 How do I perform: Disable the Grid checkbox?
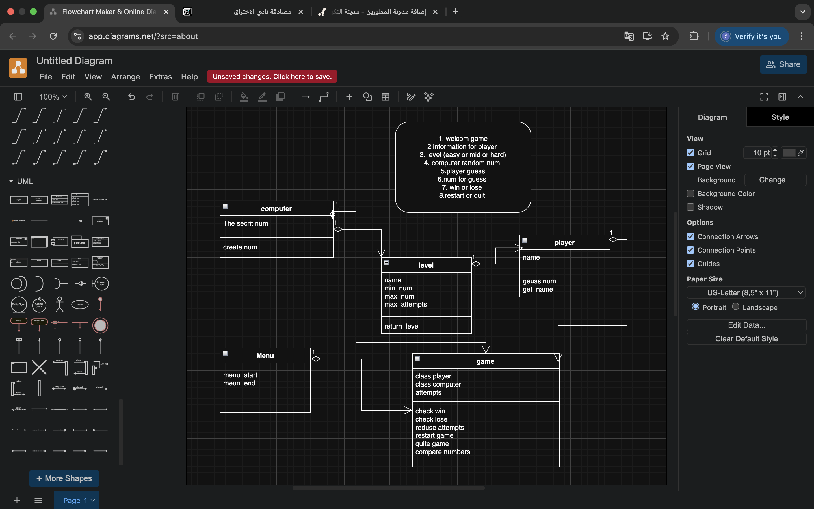[x=690, y=153]
